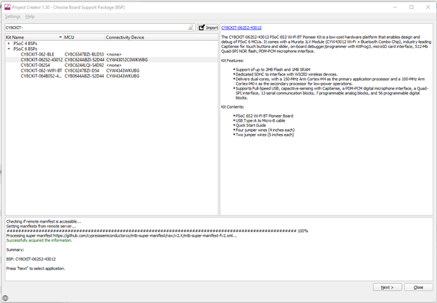Open the CY8CKIT-062S2-43012 hyperlink
Viewport: 437px width, 303px height.
coord(241,27)
